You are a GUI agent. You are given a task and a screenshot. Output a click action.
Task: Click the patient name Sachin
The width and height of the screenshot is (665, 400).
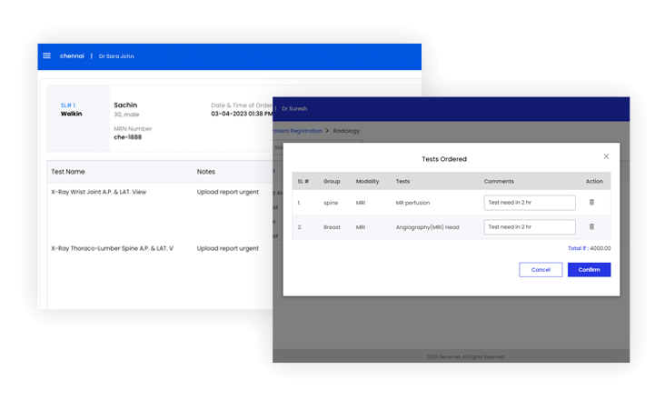tap(125, 105)
